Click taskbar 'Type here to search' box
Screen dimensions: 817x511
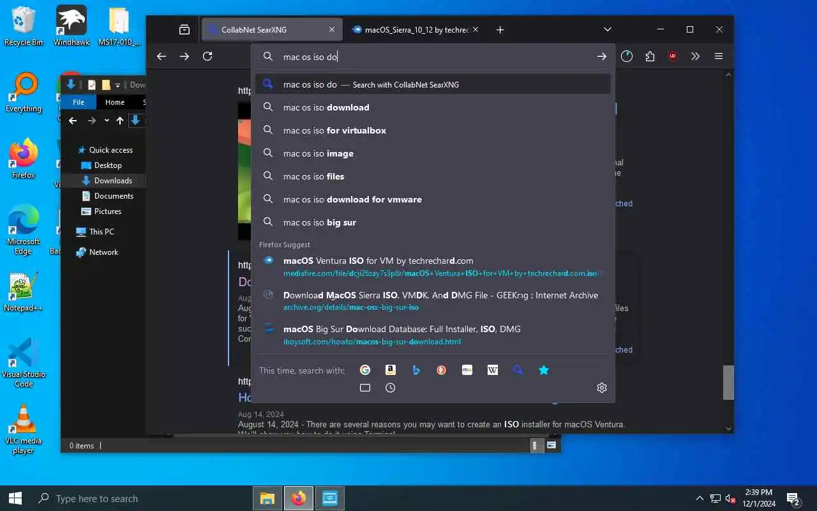[x=138, y=498]
